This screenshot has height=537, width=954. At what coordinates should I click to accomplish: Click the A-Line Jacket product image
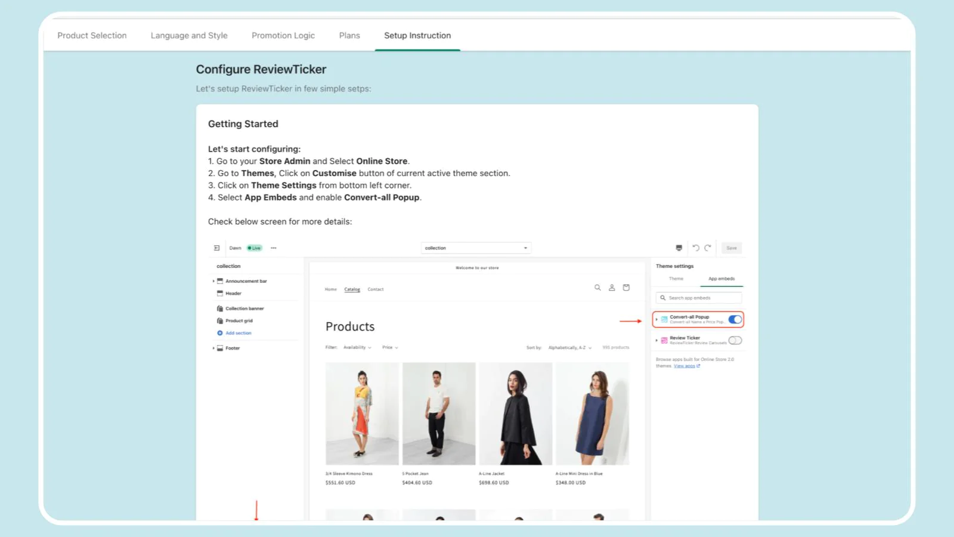pyautogui.click(x=516, y=413)
